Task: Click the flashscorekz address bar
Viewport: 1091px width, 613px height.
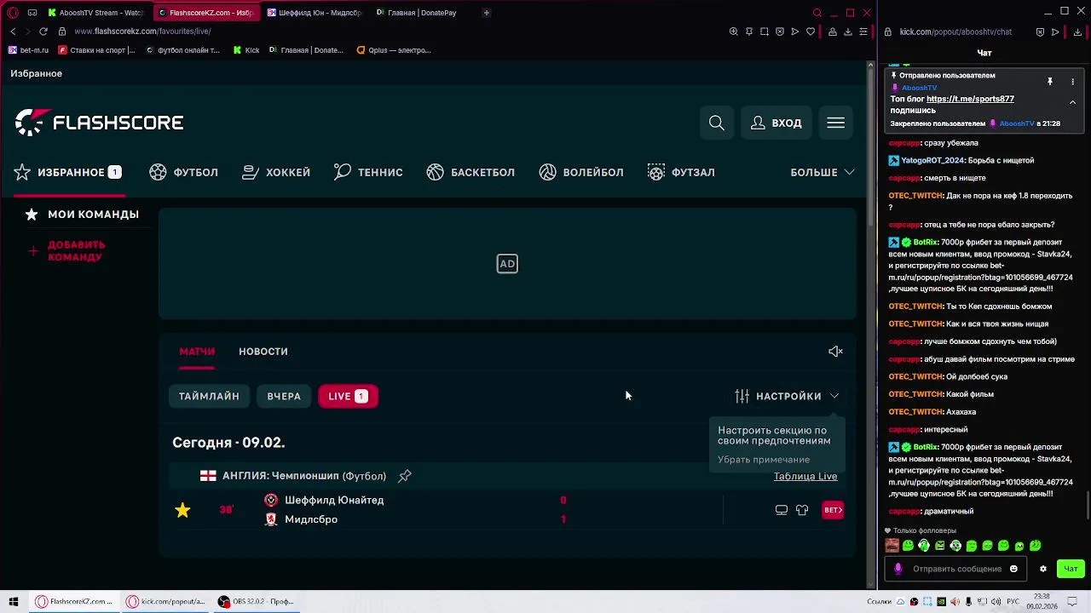Action: pyautogui.click(x=142, y=32)
